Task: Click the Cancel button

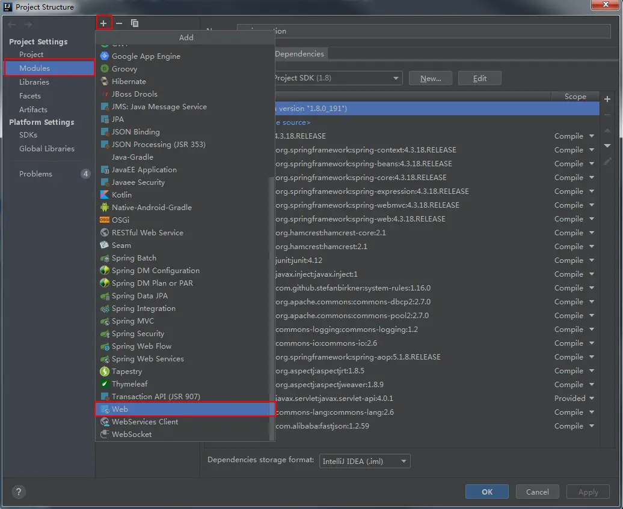Action: tap(537, 492)
